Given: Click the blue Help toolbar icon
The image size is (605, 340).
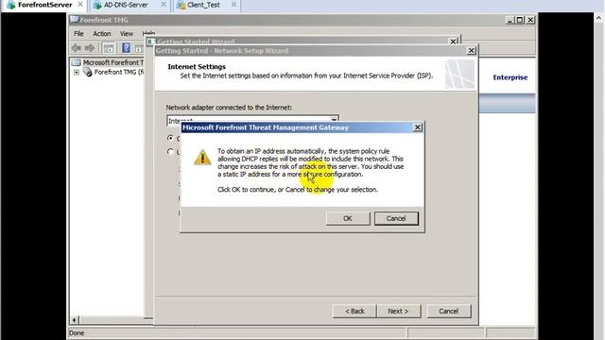Looking at the screenshot, I should (126, 48).
